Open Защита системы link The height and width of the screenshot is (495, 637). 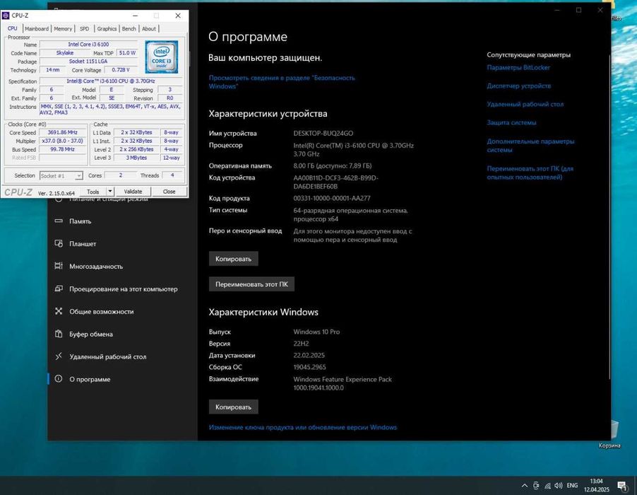[x=511, y=122]
